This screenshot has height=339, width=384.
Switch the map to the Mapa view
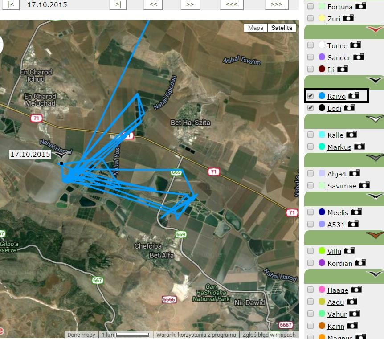click(x=256, y=28)
